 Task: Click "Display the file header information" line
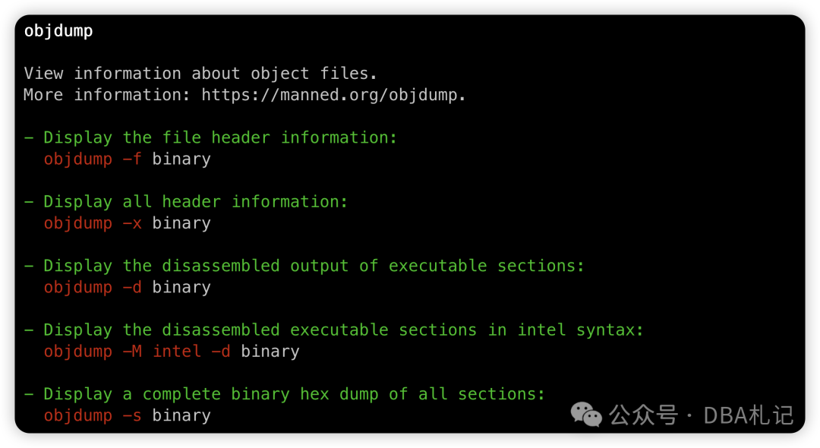coord(220,137)
